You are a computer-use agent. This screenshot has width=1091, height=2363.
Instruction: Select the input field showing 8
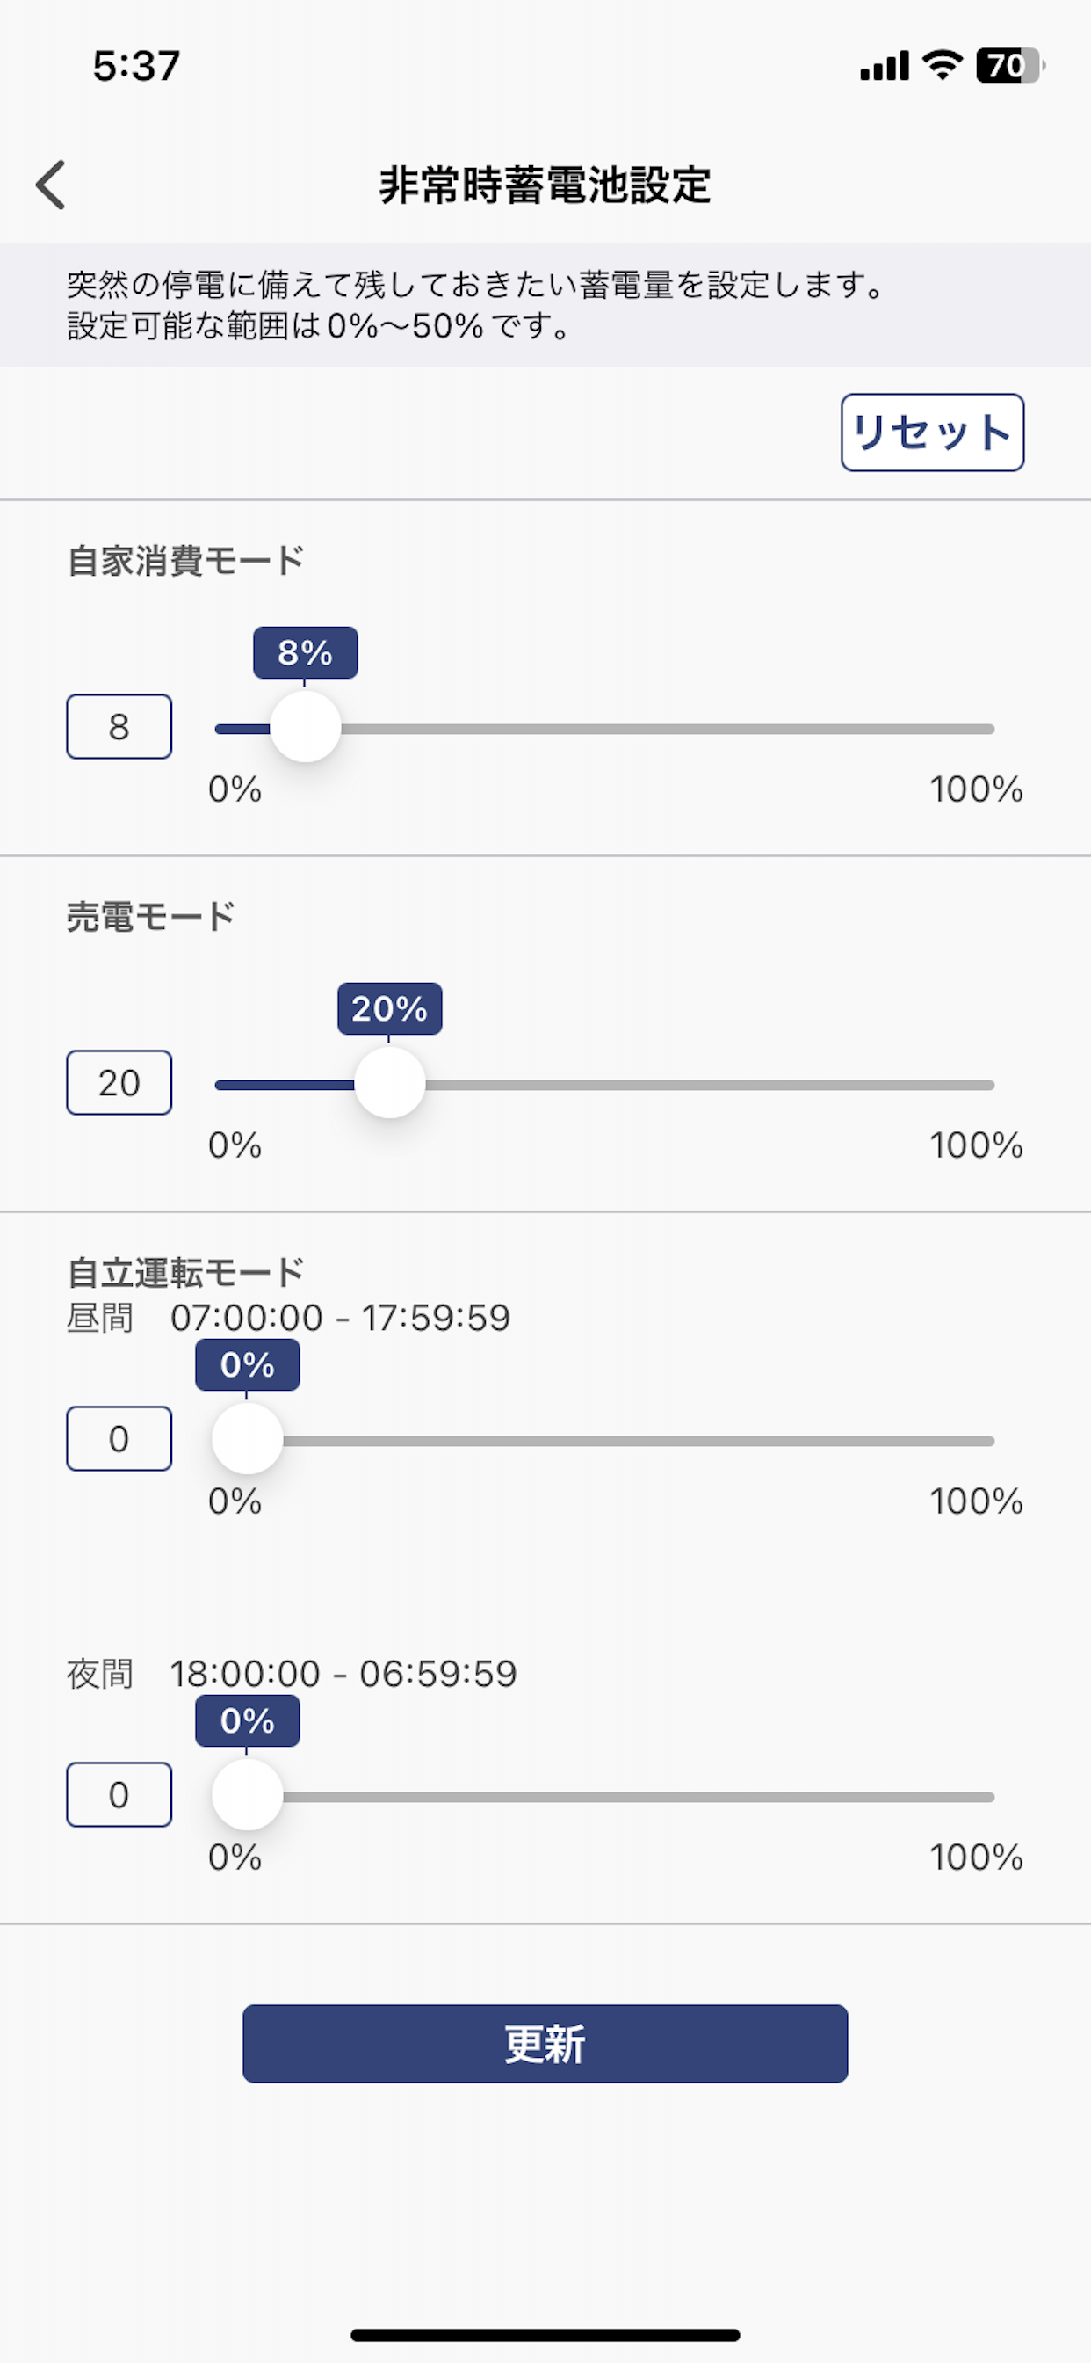coord(119,726)
